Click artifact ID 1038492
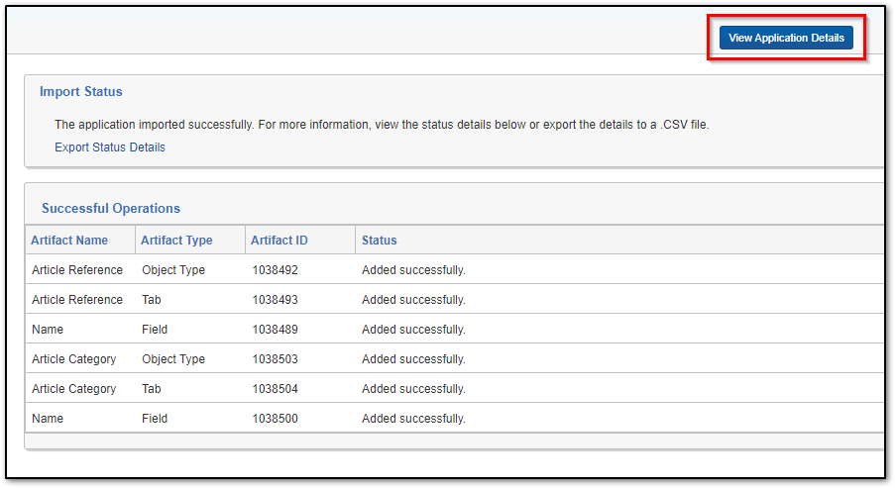 (276, 269)
